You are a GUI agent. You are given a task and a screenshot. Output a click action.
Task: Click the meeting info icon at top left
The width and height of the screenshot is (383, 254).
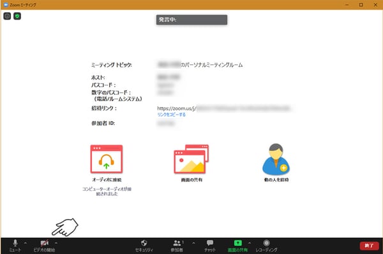pos(7,16)
